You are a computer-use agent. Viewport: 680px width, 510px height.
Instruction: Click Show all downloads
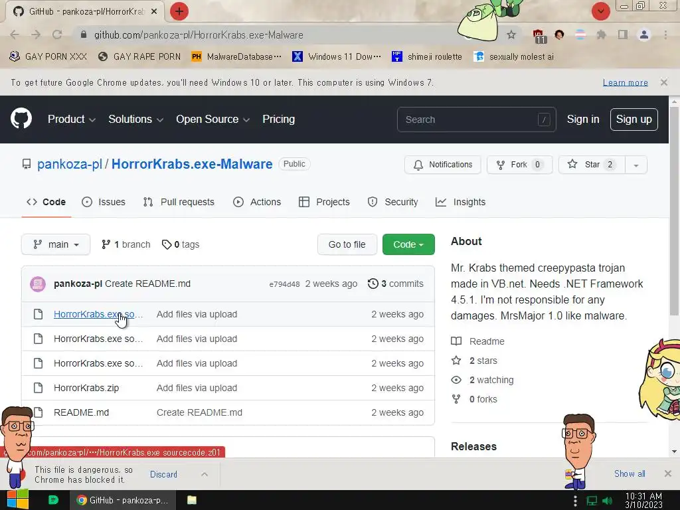[630, 473]
